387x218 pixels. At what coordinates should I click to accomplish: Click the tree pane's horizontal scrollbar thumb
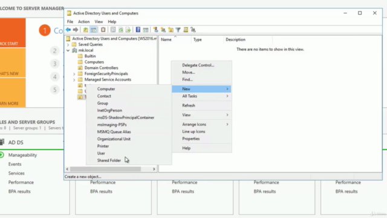[x=105, y=170]
